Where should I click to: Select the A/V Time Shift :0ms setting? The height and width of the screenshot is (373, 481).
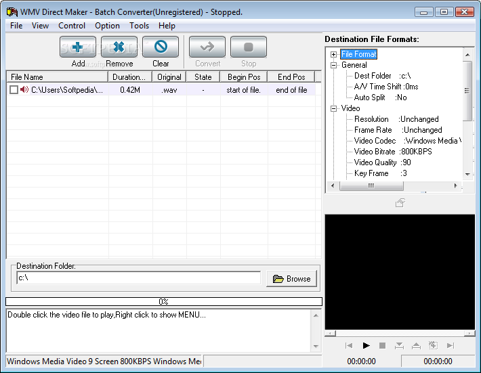pyautogui.click(x=386, y=87)
